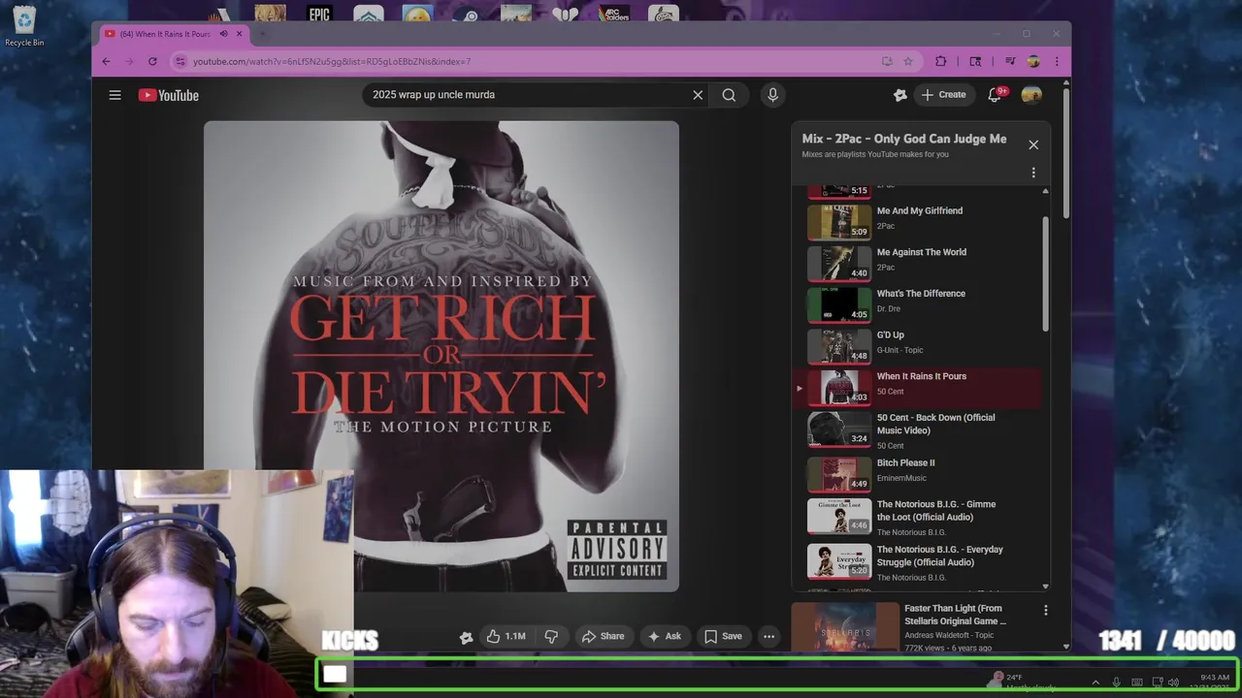Click the Bitch Please II thumbnail
This screenshot has height=698, width=1242.
(839, 474)
